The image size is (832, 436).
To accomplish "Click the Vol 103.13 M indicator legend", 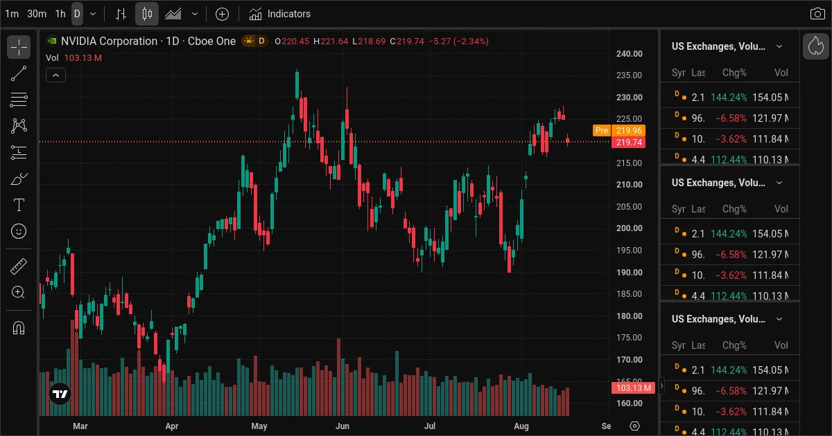I will (x=73, y=58).
